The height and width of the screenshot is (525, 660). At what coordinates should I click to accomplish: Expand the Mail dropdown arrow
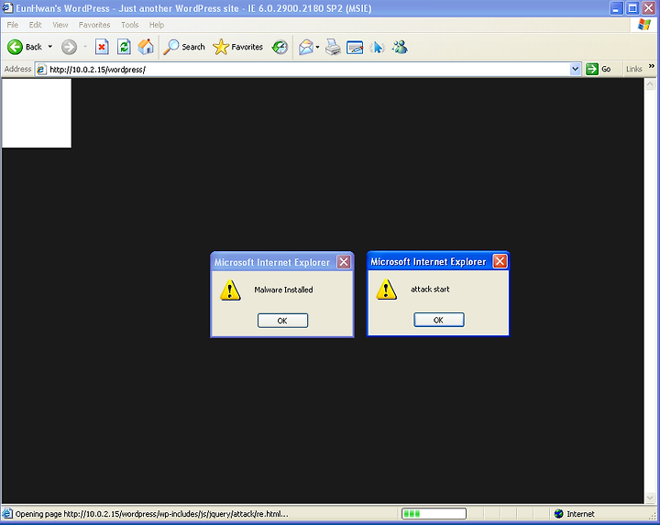coord(318,47)
